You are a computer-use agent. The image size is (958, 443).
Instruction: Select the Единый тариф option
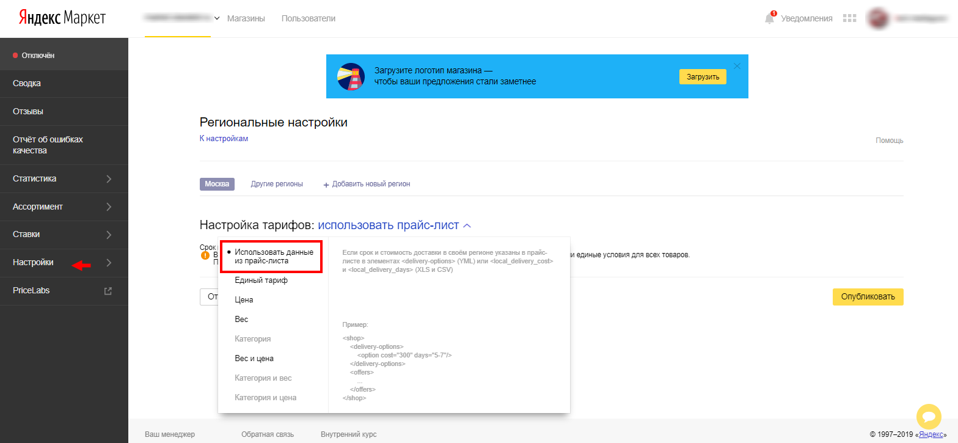click(x=261, y=280)
